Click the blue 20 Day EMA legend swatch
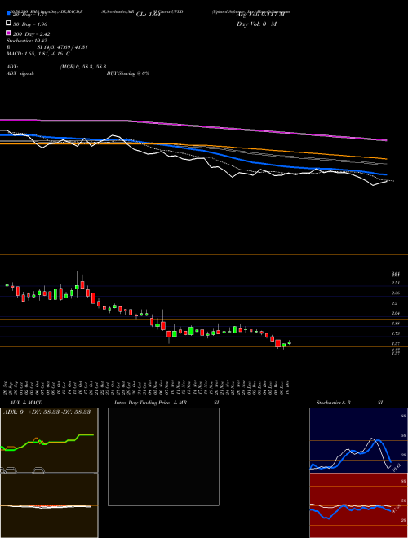Image resolution: width=408 pixels, height=538 pixels. (x=8, y=13)
